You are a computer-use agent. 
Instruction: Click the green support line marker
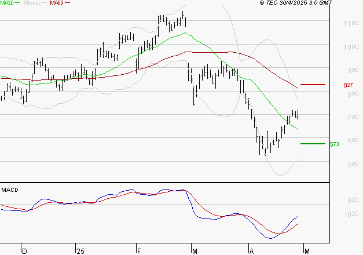tap(313, 144)
